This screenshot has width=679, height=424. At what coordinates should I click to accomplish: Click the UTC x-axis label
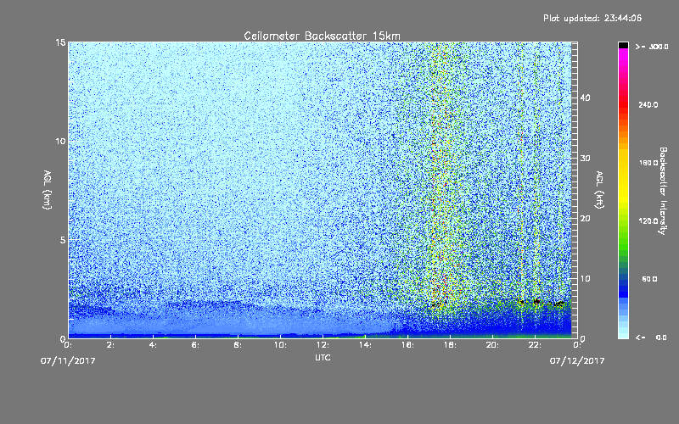[x=323, y=357]
